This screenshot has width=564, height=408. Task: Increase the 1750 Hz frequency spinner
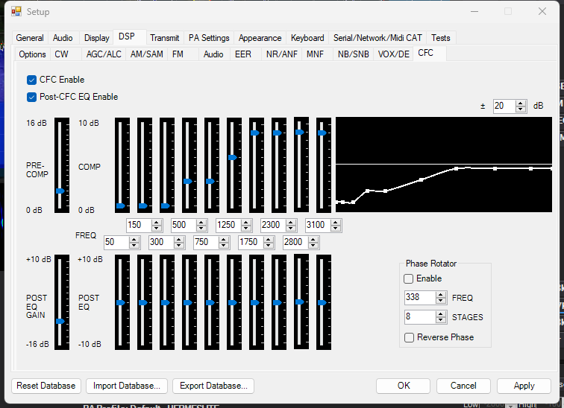point(269,240)
